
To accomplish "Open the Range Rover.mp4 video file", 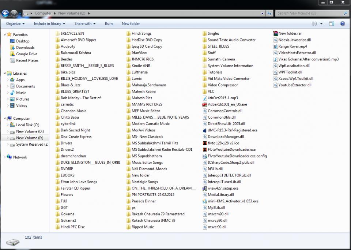I will click(x=292, y=46).
